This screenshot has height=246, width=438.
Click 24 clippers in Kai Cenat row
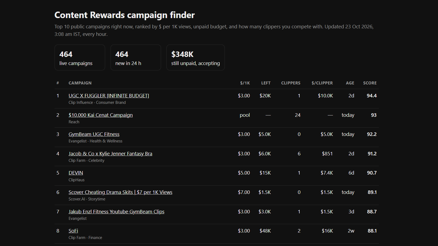(x=297, y=115)
